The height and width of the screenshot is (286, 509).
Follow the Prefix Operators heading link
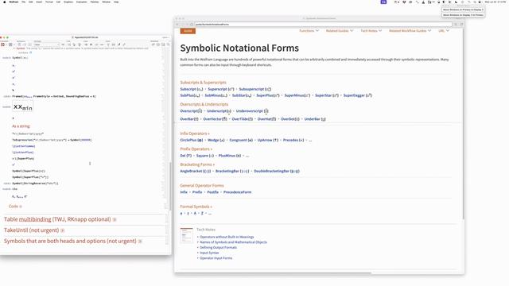196,149
